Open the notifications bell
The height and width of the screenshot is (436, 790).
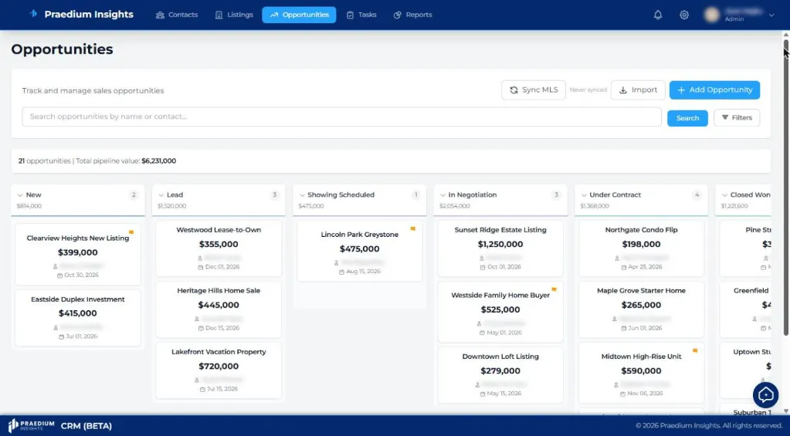657,15
